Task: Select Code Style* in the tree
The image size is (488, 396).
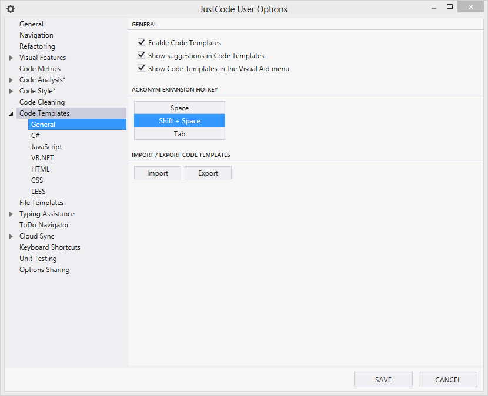Action: point(38,91)
